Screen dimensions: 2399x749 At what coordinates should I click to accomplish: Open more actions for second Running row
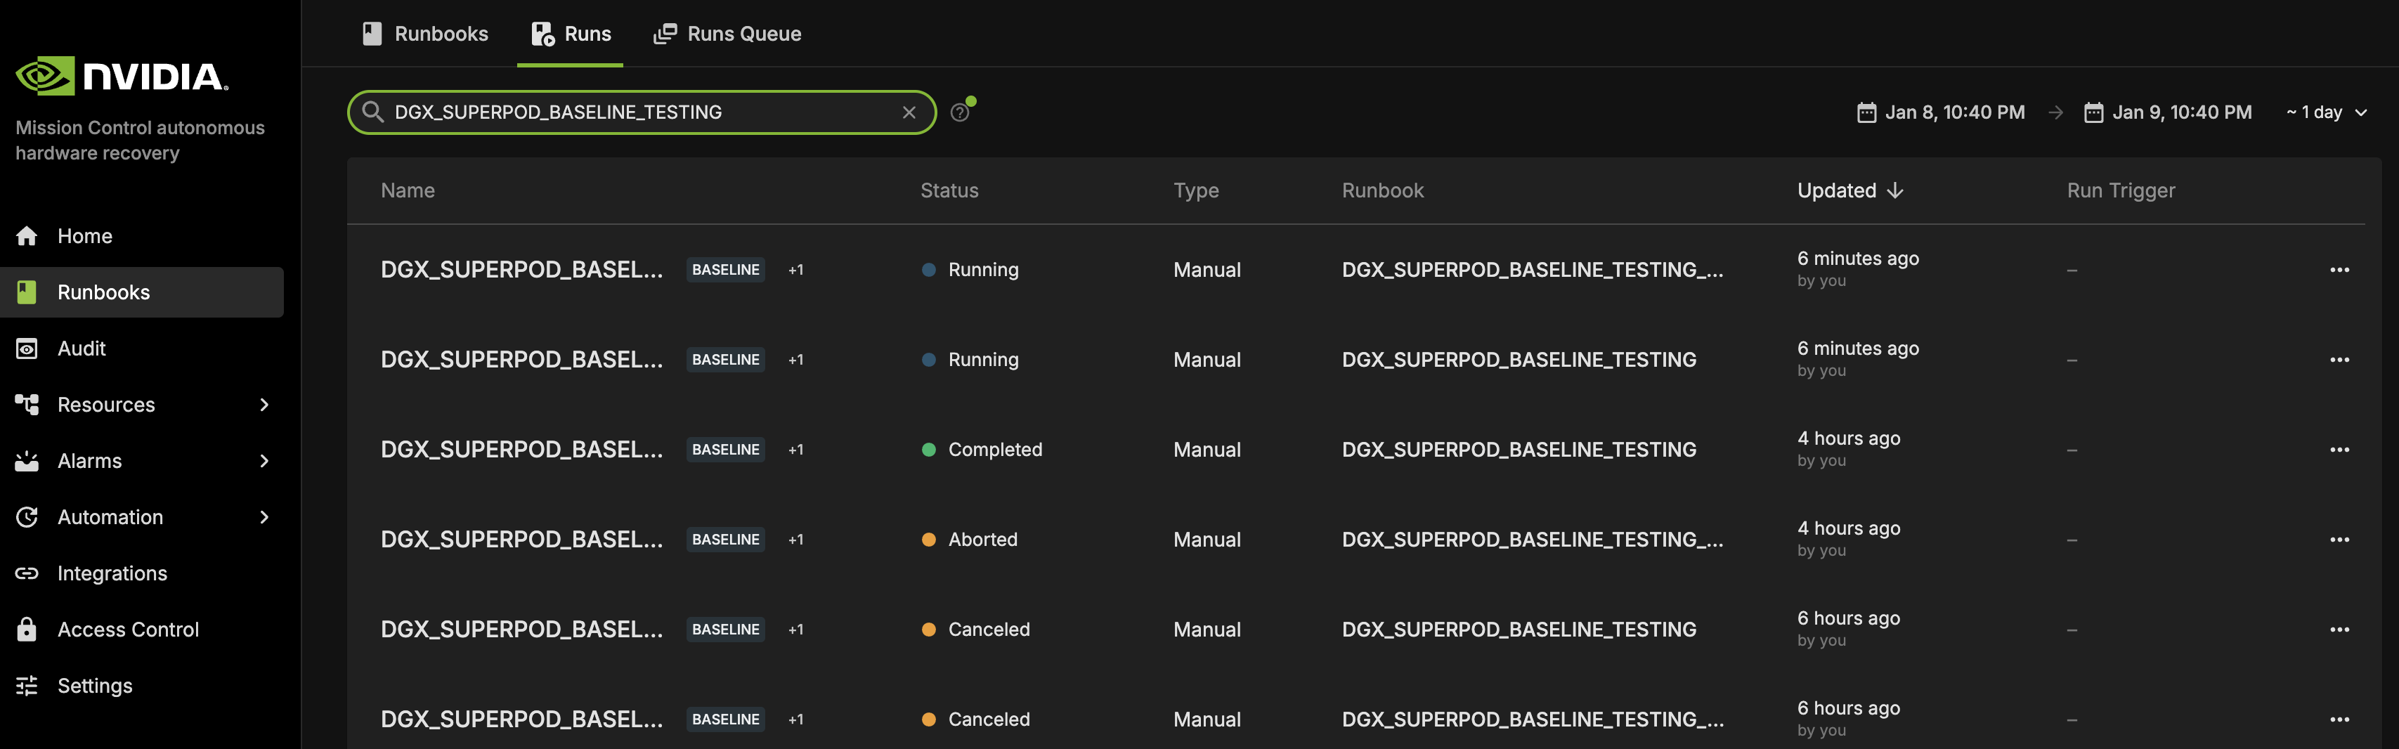click(2339, 360)
